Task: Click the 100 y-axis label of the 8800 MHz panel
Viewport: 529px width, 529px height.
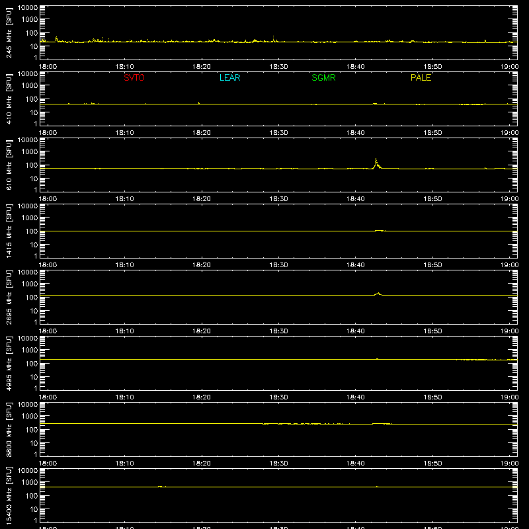Action: point(32,430)
